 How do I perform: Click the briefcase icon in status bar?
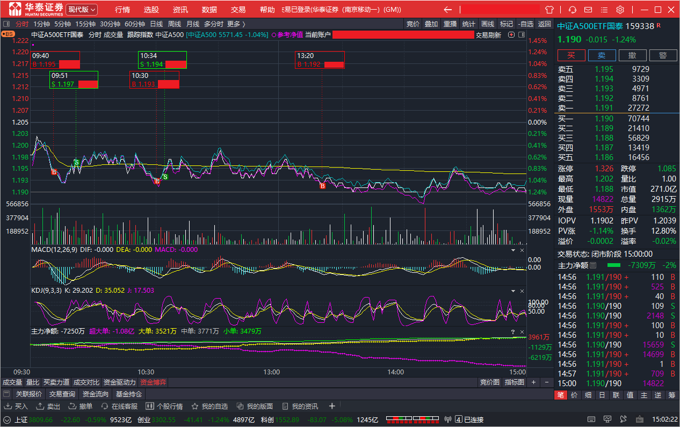point(639,419)
